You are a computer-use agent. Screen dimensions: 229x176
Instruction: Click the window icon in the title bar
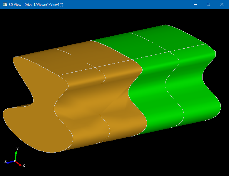pos(5,4)
